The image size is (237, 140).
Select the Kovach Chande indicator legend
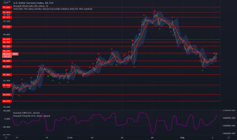coord(32,116)
